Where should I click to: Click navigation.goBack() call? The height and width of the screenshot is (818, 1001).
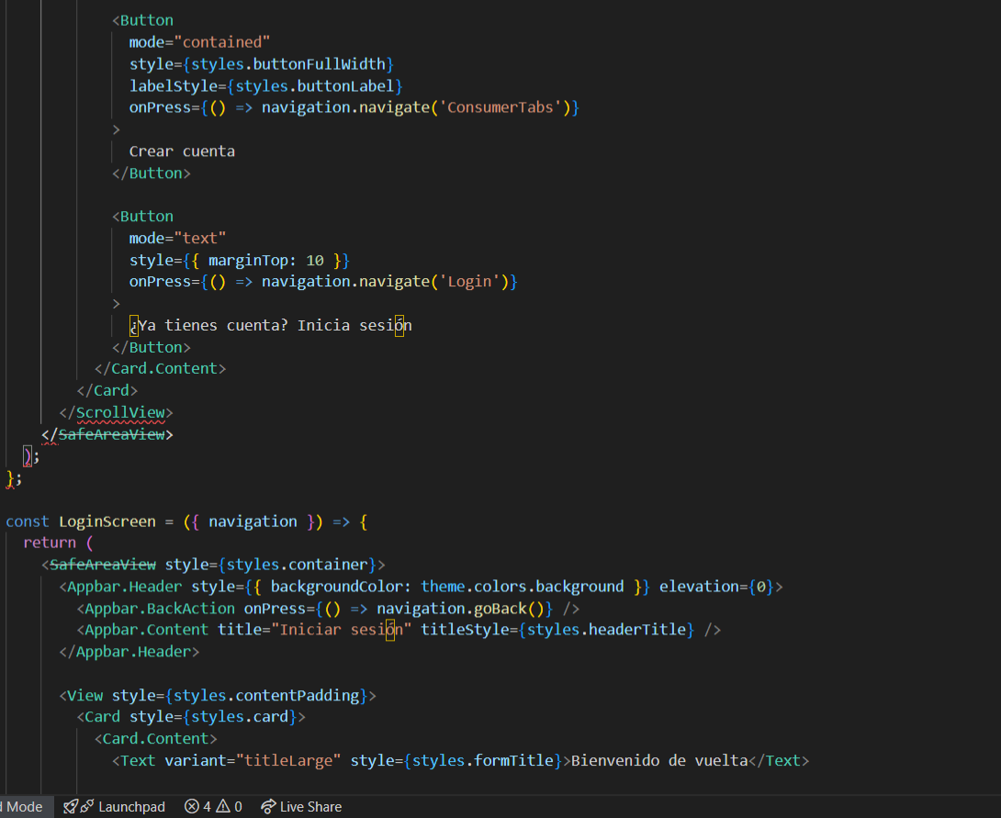point(460,608)
